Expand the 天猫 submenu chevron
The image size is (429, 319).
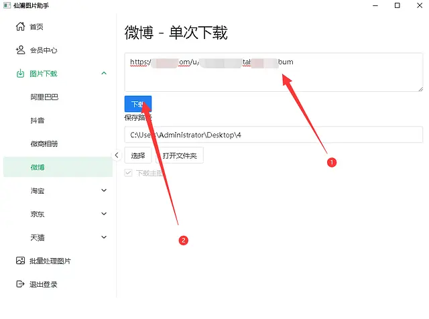(x=104, y=237)
